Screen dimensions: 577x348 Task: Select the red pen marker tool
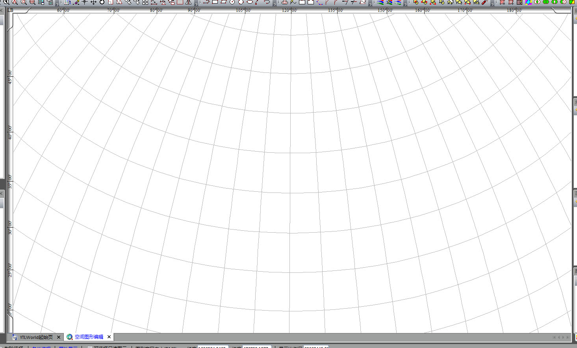pyautogui.click(x=485, y=2)
